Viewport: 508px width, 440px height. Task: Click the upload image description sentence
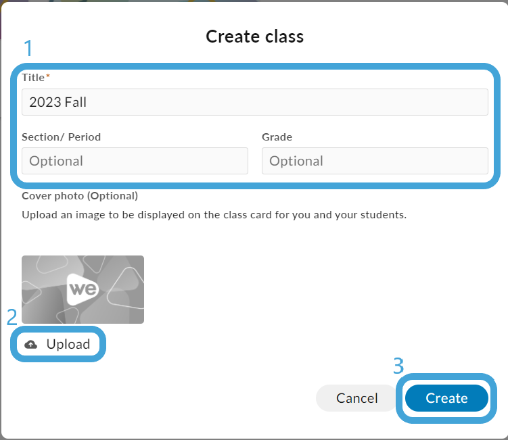click(x=214, y=215)
